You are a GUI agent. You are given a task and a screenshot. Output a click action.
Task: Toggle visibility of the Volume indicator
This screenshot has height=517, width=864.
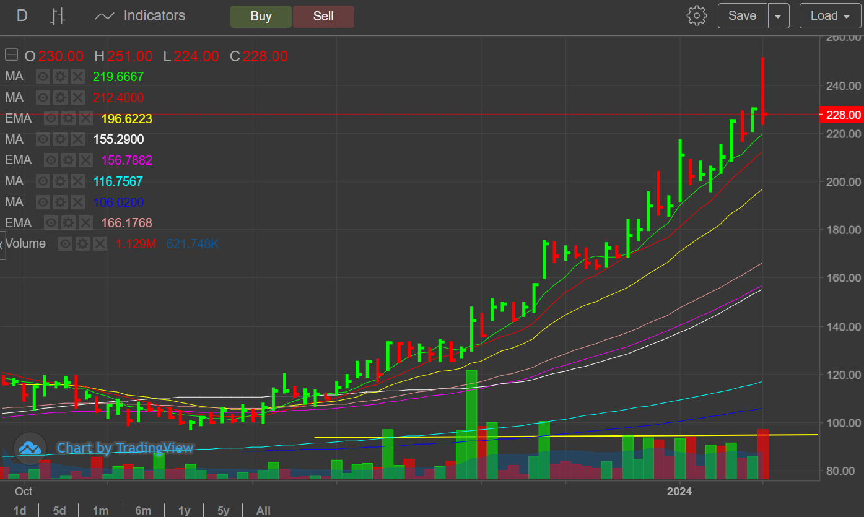65,243
